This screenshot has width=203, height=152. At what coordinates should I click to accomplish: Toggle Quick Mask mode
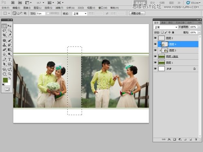coord(7,89)
